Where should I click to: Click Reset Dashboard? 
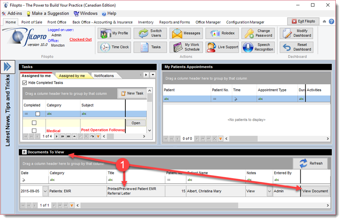(297, 47)
